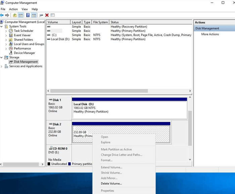Screen dimensions: 235x194
Task: Click the Up one level folder icon
Action: point(15,15)
